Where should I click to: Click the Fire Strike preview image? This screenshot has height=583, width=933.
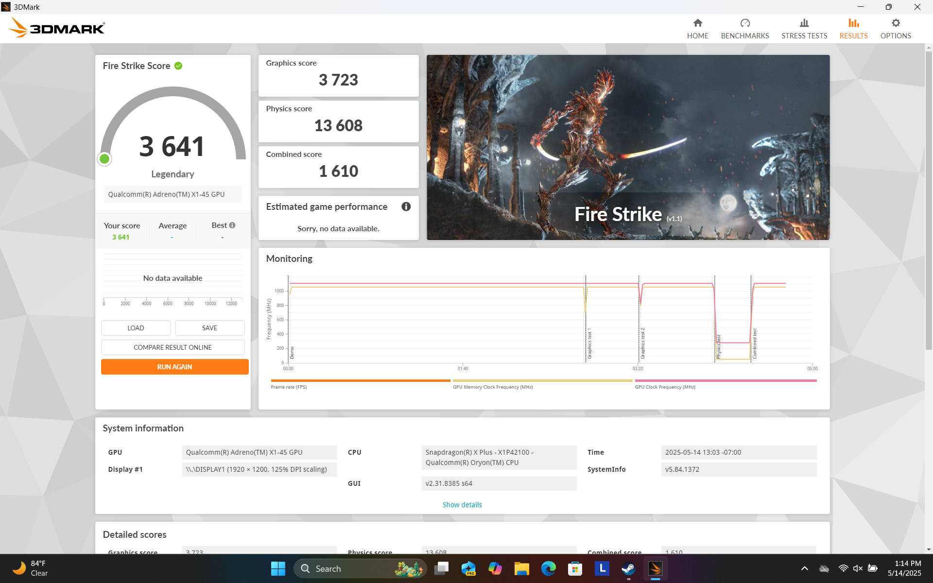628,147
